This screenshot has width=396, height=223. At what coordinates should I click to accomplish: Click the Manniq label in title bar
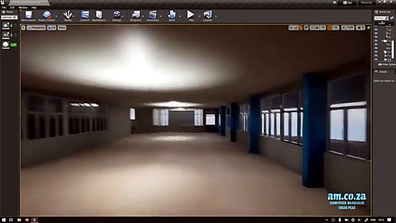point(366,2)
